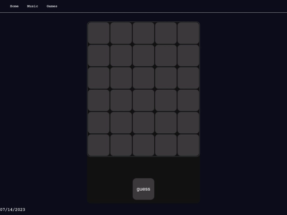Open the Home nav link

(x=14, y=6)
